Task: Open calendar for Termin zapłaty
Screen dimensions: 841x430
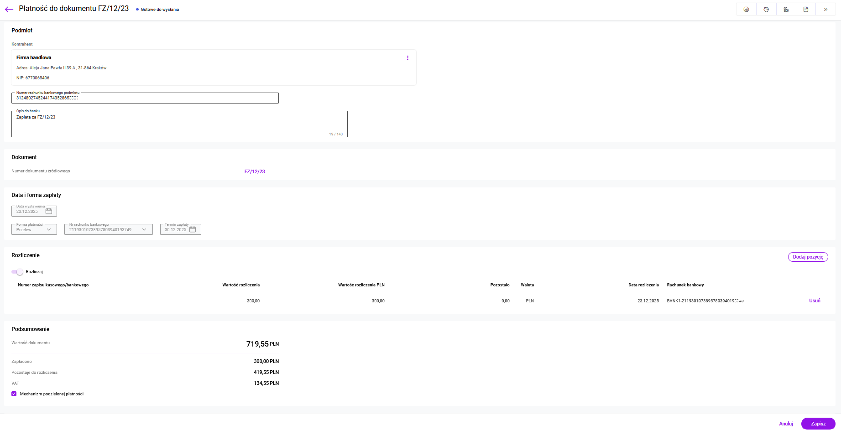Action: [193, 229]
